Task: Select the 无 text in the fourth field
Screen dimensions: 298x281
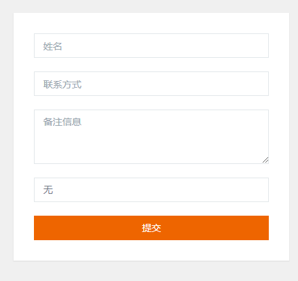Action: click(48, 190)
